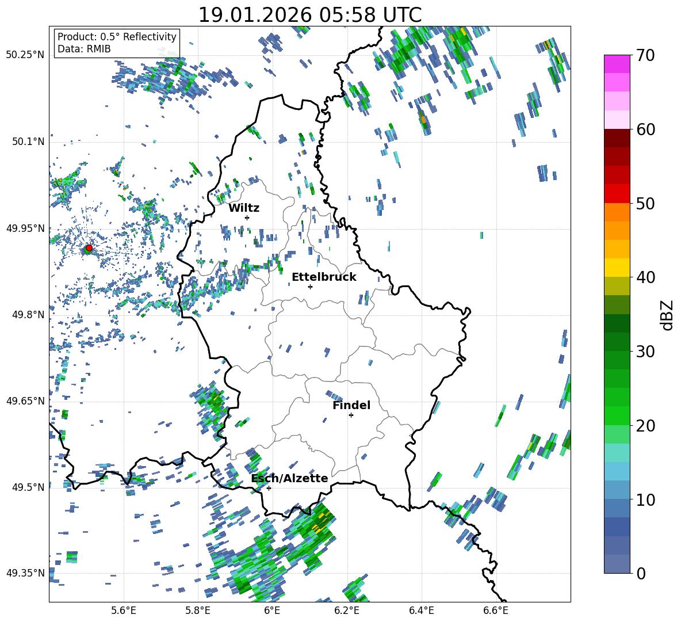The width and height of the screenshot is (681, 622).
Task: Click the 50.25°N latitude label
Action: (x=25, y=55)
